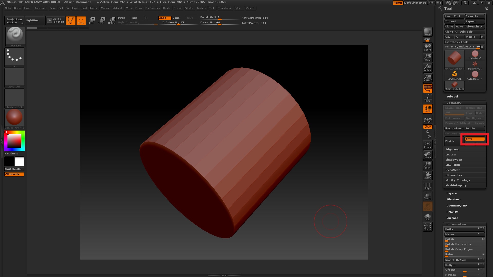Toggle XYZ rotation mode
This screenshot has height=277, width=493.
tap(428, 127)
